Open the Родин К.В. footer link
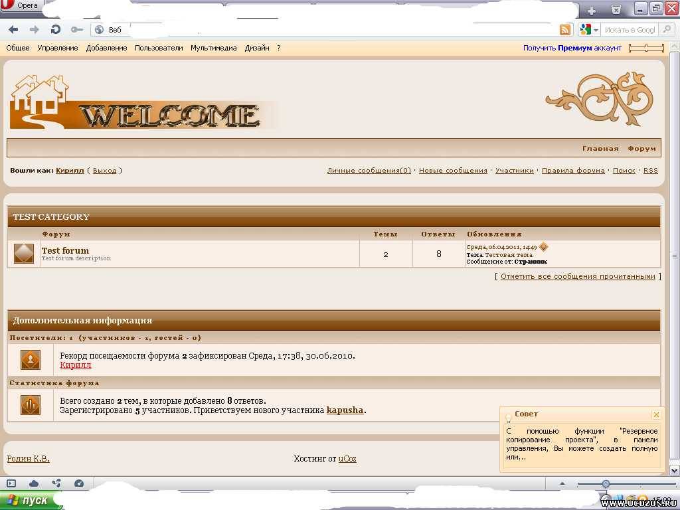Image resolution: width=680 pixels, height=510 pixels. coord(28,458)
